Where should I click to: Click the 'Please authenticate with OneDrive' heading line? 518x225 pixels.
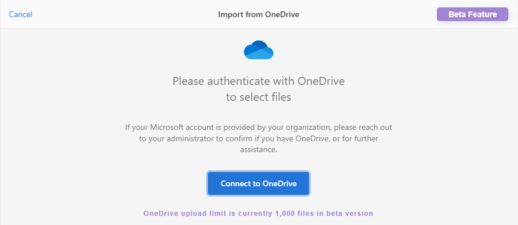coord(258,81)
